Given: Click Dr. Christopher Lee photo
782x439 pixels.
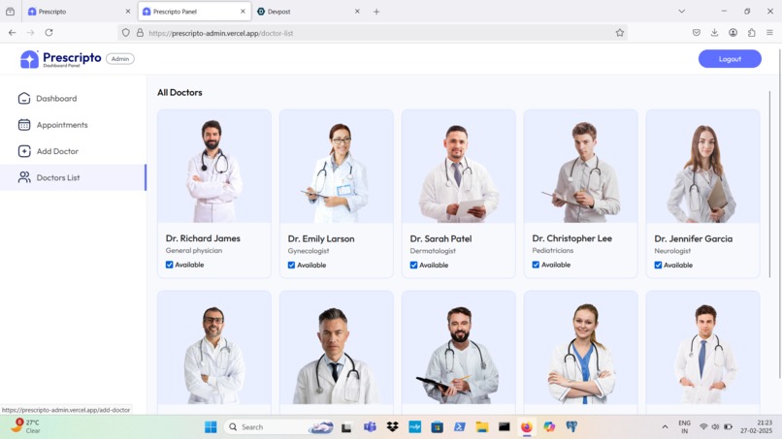Looking at the screenshot, I should [580, 167].
